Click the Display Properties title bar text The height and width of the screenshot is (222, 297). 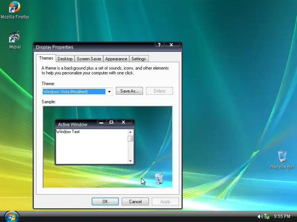(x=55, y=47)
